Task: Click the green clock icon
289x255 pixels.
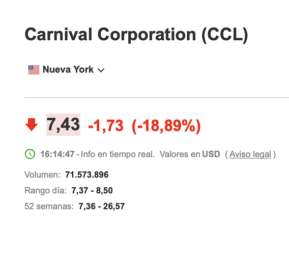Action: tap(30, 154)
